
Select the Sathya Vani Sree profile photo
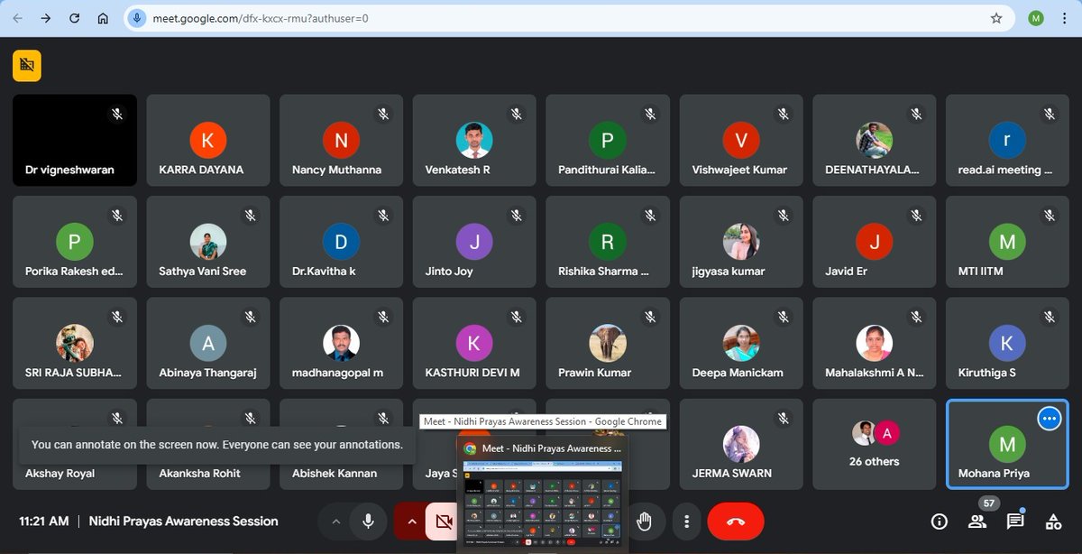[x=208, y=242]
